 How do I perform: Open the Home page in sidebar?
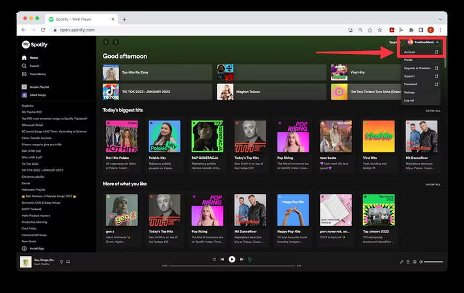tap(30, 58)
